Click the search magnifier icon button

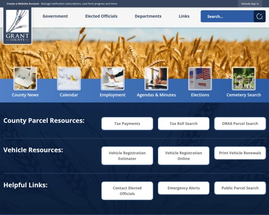pyautogui.click(x=260, y=17)
